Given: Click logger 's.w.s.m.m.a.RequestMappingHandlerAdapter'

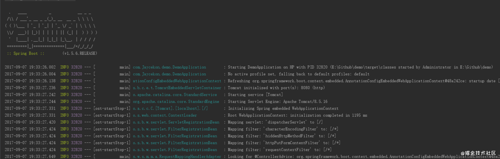Looking at the screenshot, I should (x=177, y=157).
